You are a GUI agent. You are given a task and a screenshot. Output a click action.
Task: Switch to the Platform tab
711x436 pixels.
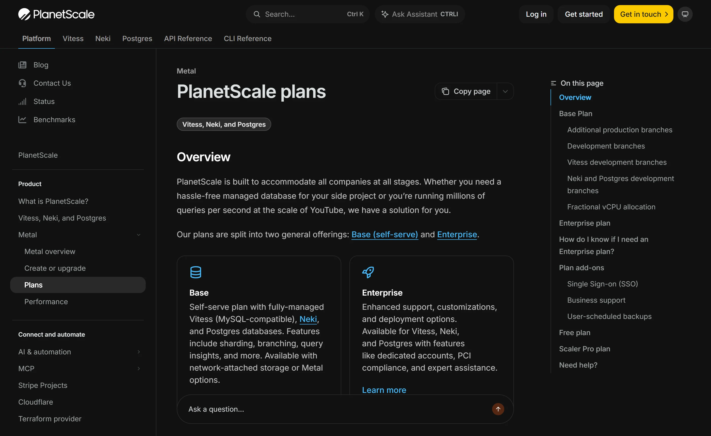click(36, 39)
